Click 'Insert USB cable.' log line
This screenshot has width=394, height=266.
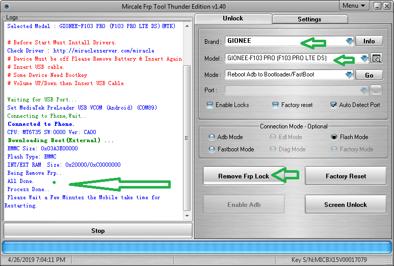tap(36, 67)
